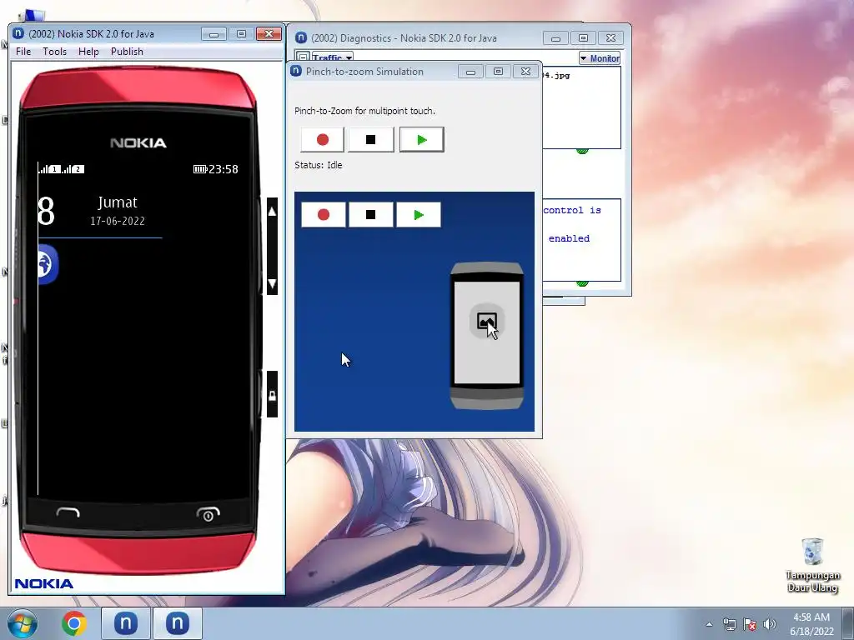Click the Record button inside the blue simulation panel

(x=324, y=215)
